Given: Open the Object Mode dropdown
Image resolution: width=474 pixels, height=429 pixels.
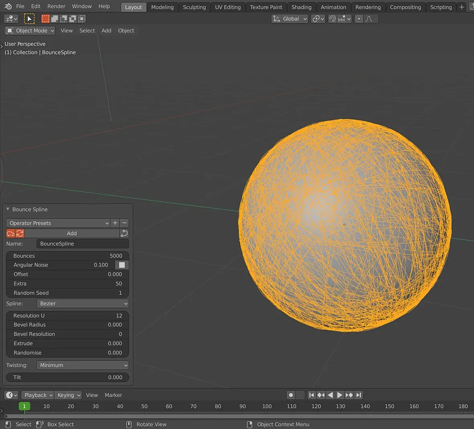Looking at the screenshot, I should point(30,30).
